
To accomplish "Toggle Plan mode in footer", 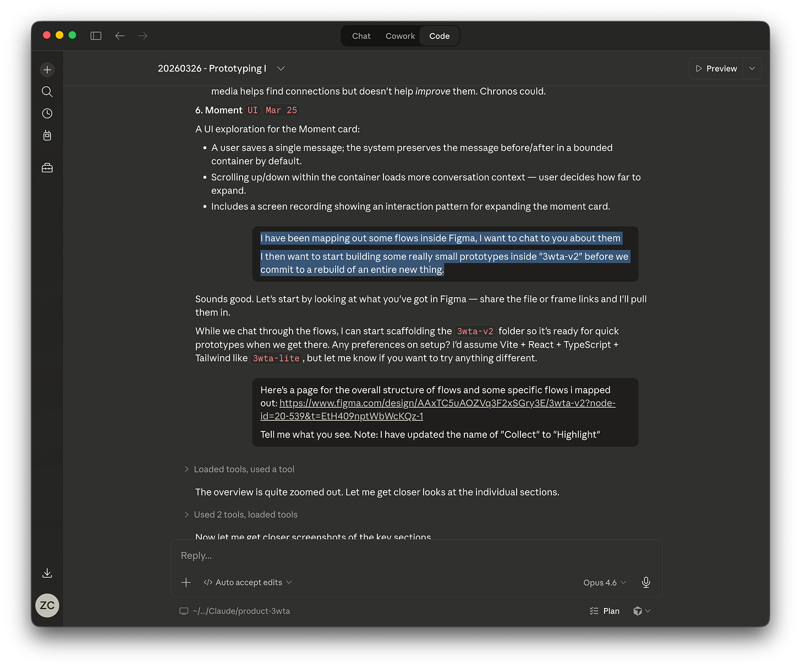I will [605, 611].
